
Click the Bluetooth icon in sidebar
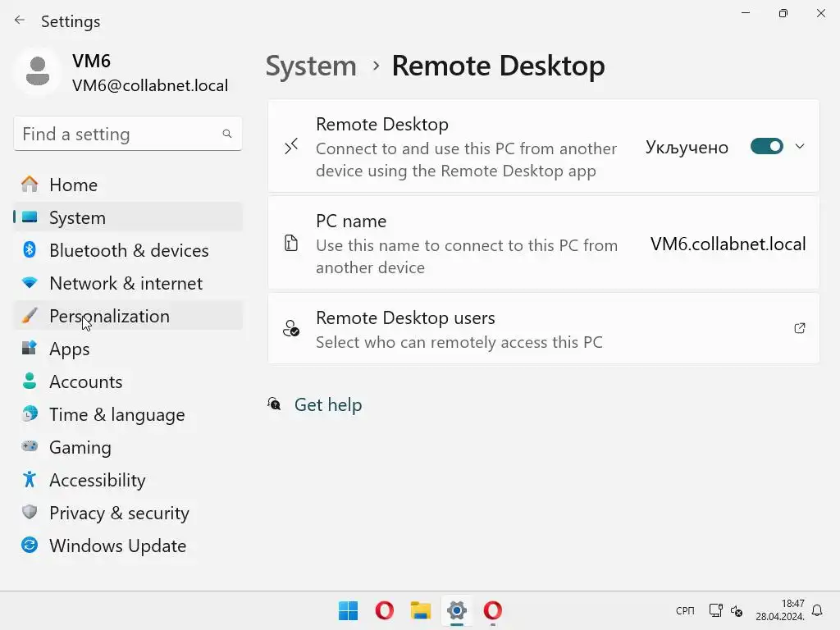tap(30, 249)
